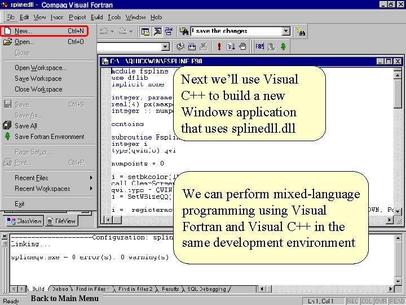Click the Window List toolbar icon
The width and height of the screenshot is (406, 305).
[169, 32]
